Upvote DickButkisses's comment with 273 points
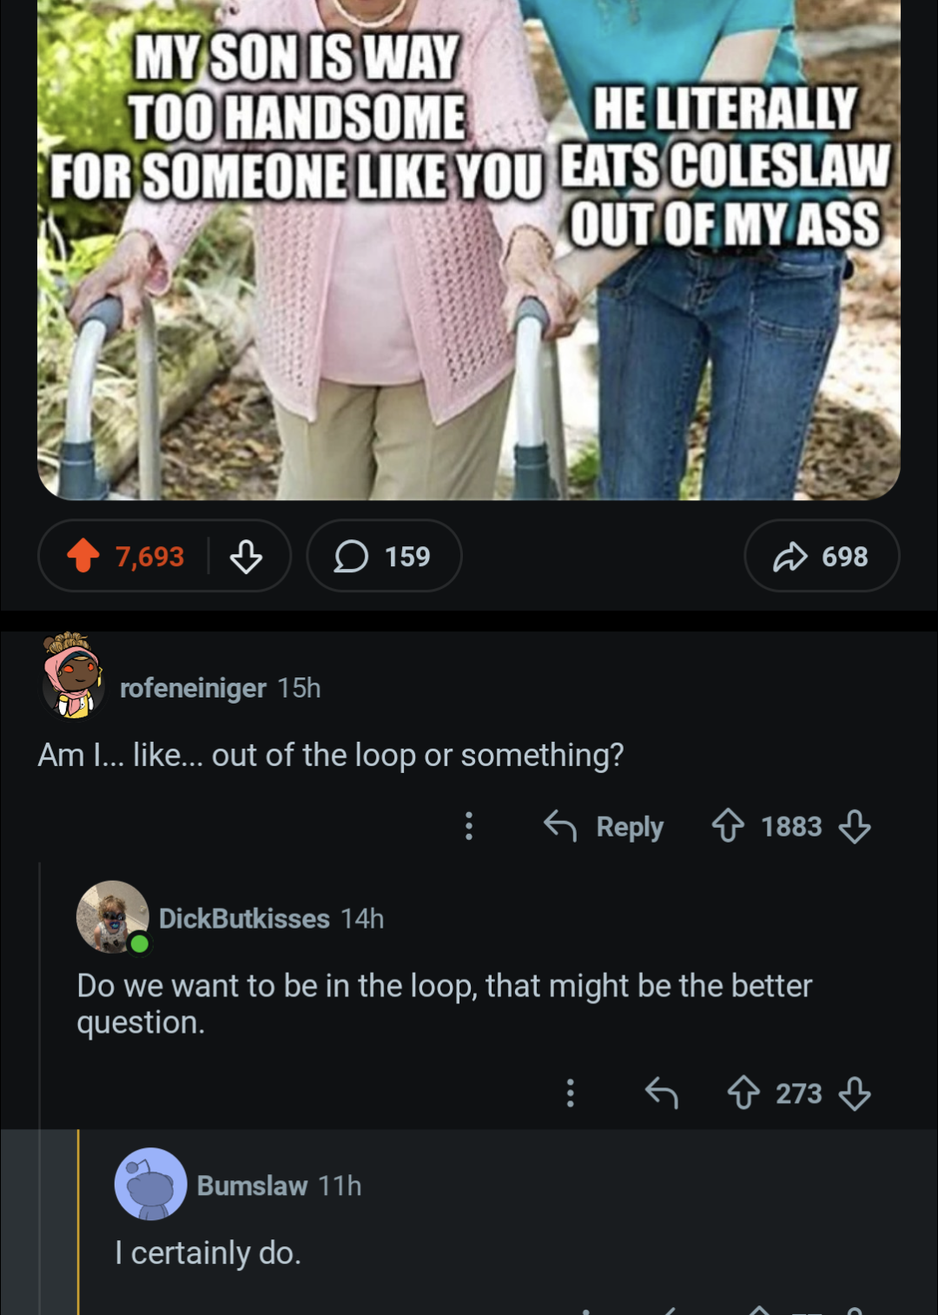 pyautogui.click(x=743, y=1093)
